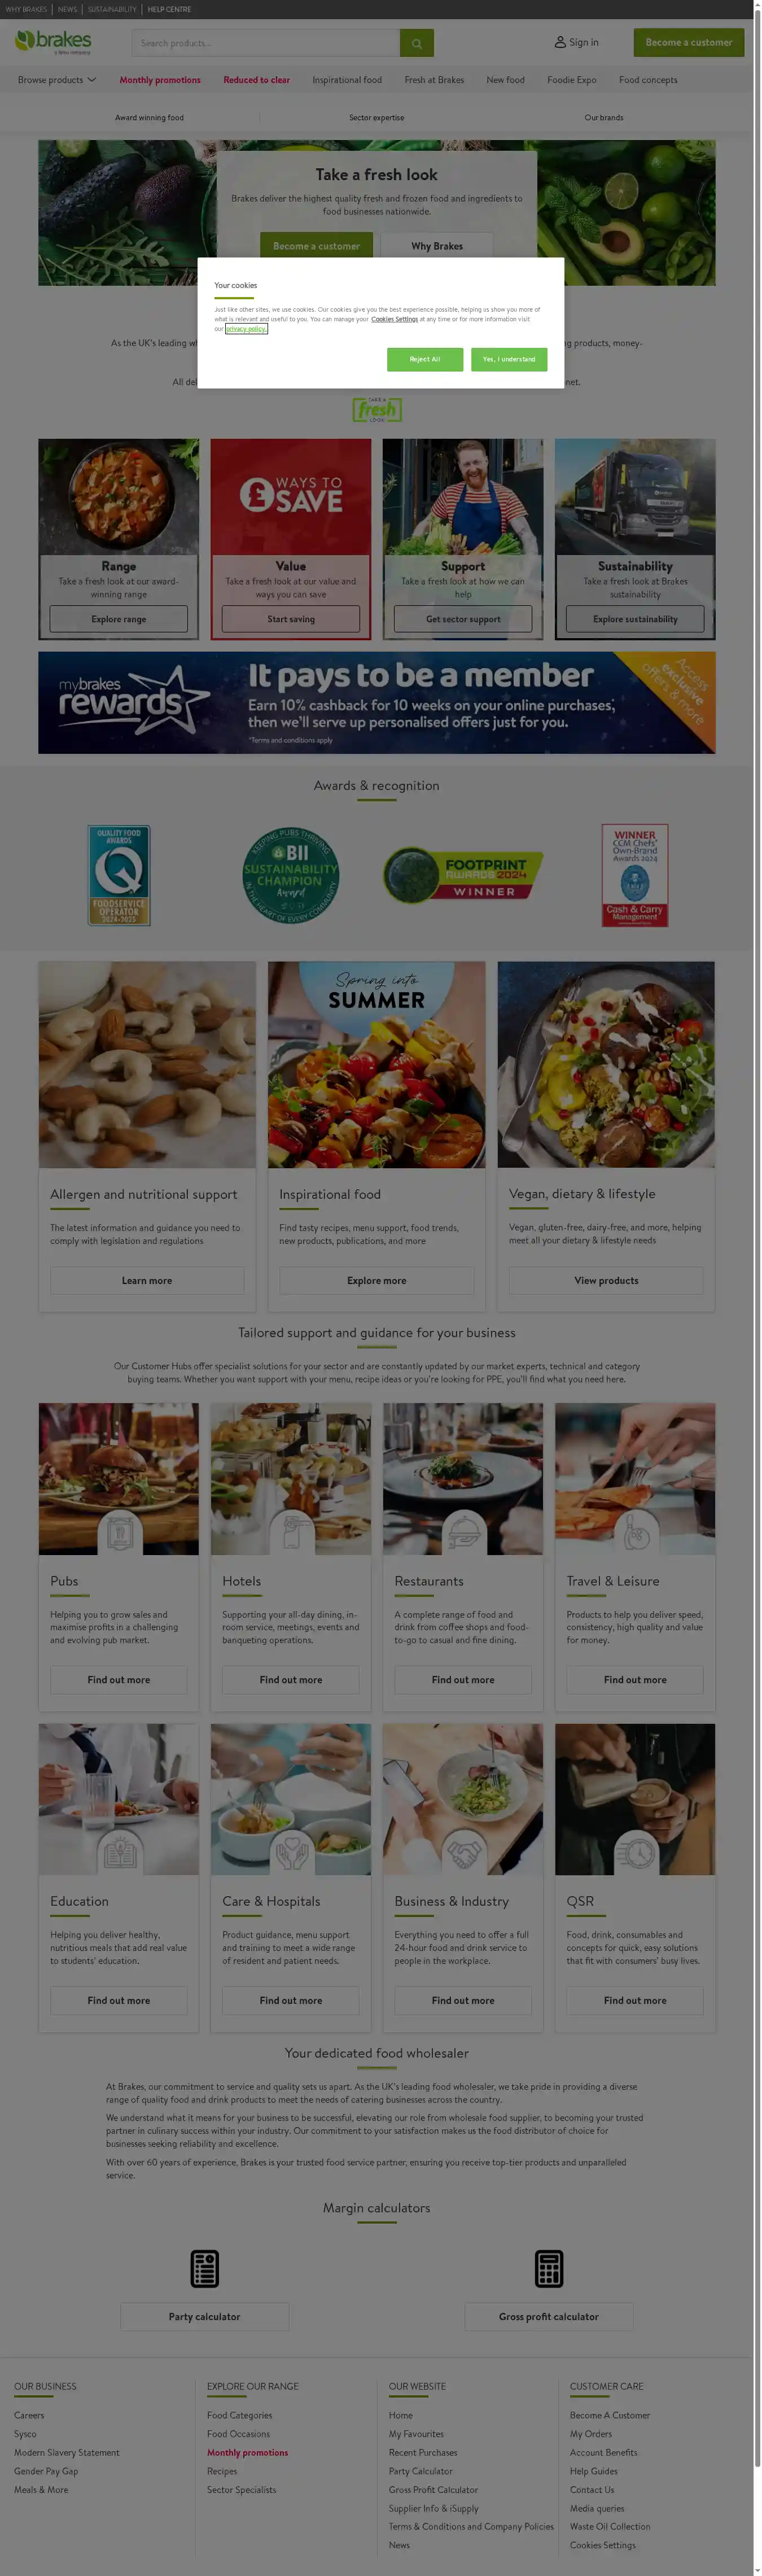Open the Brakes logo home link
The image size is (762, 2576).
53,42
